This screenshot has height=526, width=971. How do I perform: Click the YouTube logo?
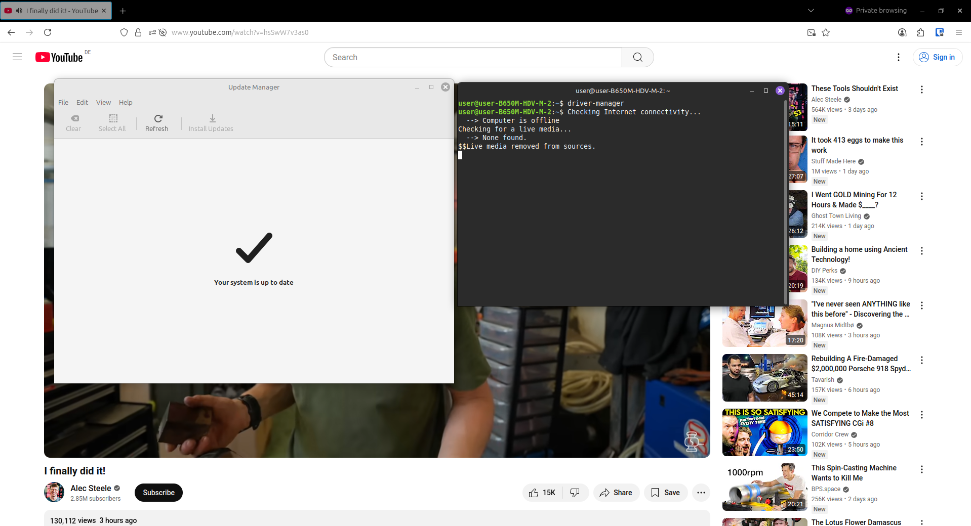(x=59, y=57)
